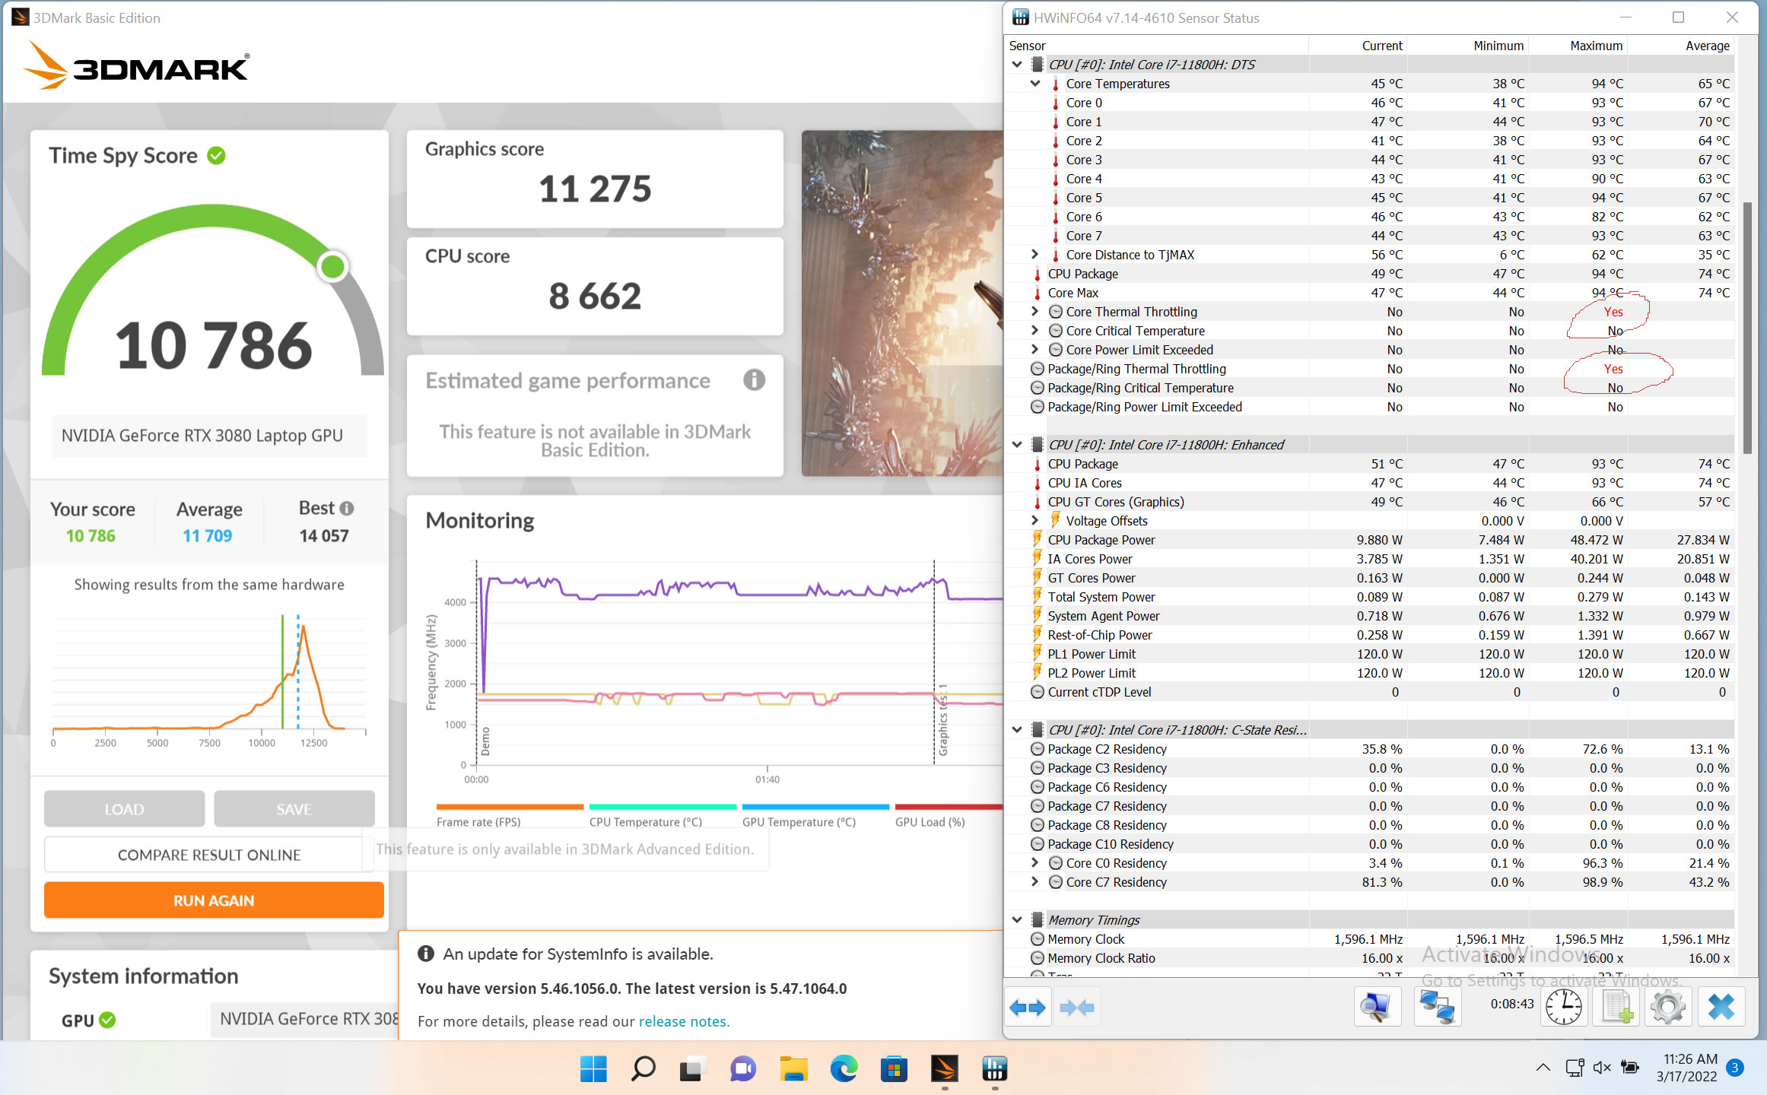
Task: Expand Core Power Limit Exceeded row
Action: 1035,350
